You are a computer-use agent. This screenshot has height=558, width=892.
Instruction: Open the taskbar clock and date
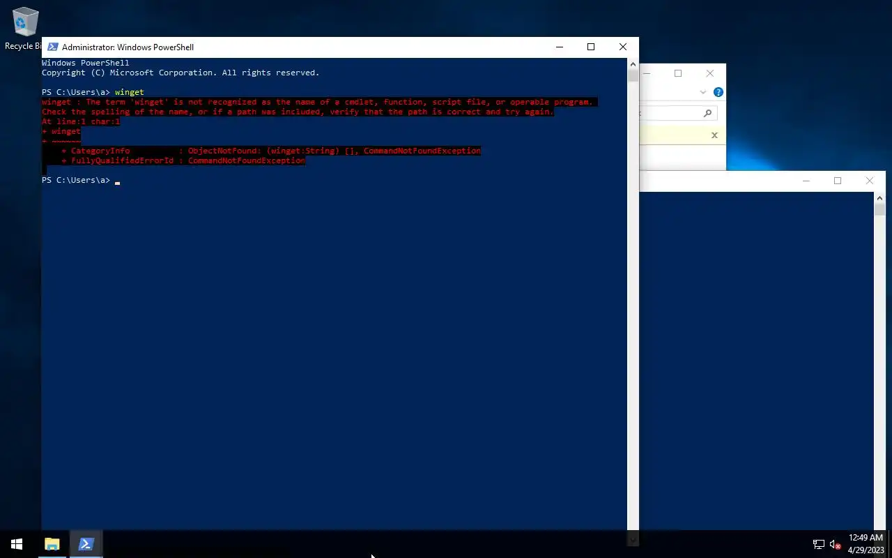(866, 544)
